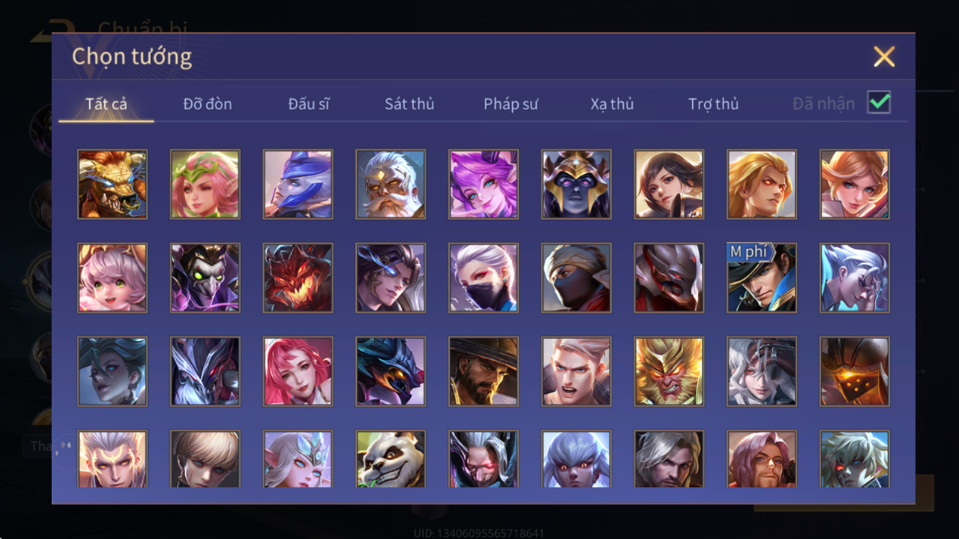Select the white-bearded old man hero
959x539 pixels.
click(390, 184)
